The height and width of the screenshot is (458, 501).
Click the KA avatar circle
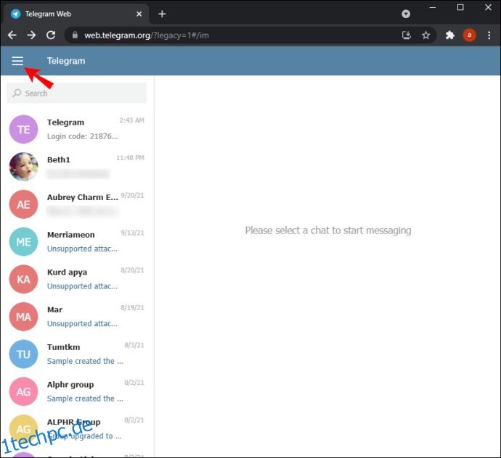[x=24, y=279]
